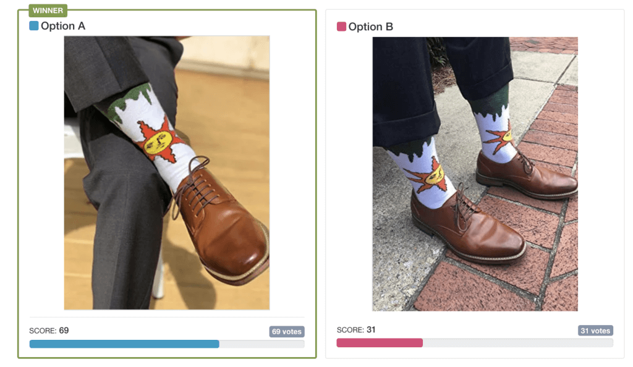633x367 pixels.
Task: Open the Option B sock photo
Action: coord(475,174)
